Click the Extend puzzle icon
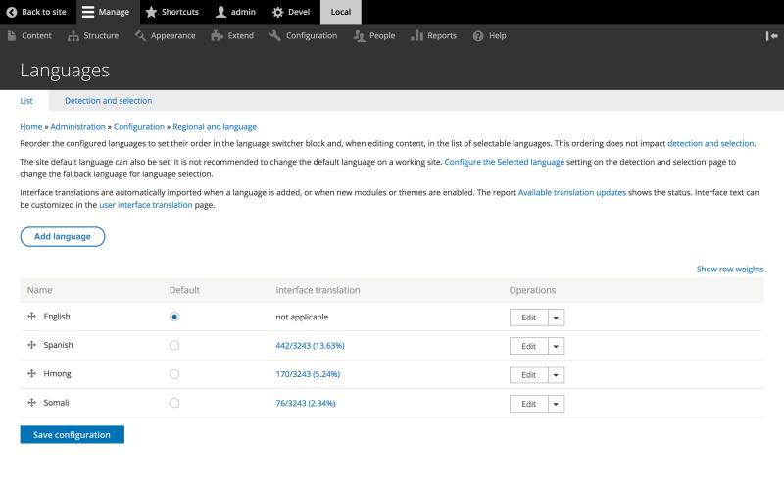This screenshot has width=784, height=490. coord(217,36)
